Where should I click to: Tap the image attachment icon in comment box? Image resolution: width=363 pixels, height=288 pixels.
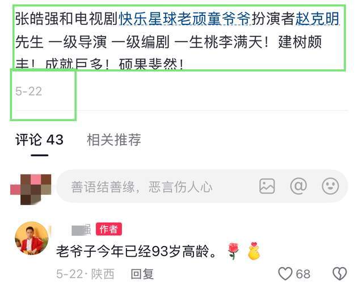pyautogui.click(x=267, y=186)
